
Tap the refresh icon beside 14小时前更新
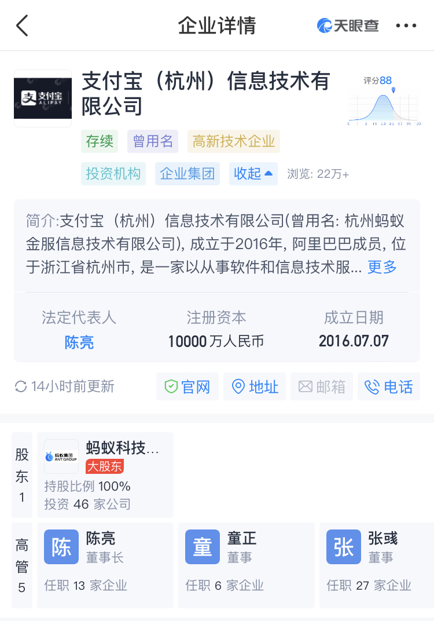[x=21, y=386]
